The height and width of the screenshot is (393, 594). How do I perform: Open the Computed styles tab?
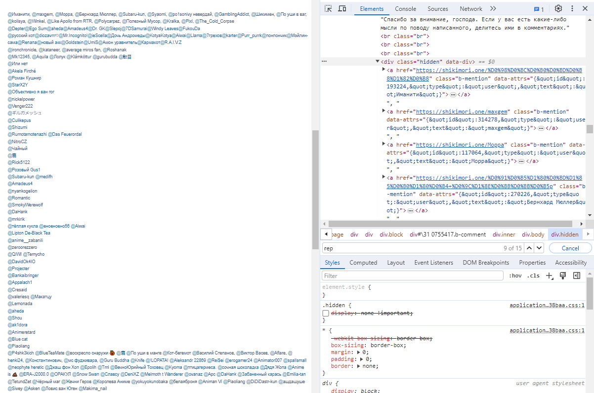coord(363,263)
